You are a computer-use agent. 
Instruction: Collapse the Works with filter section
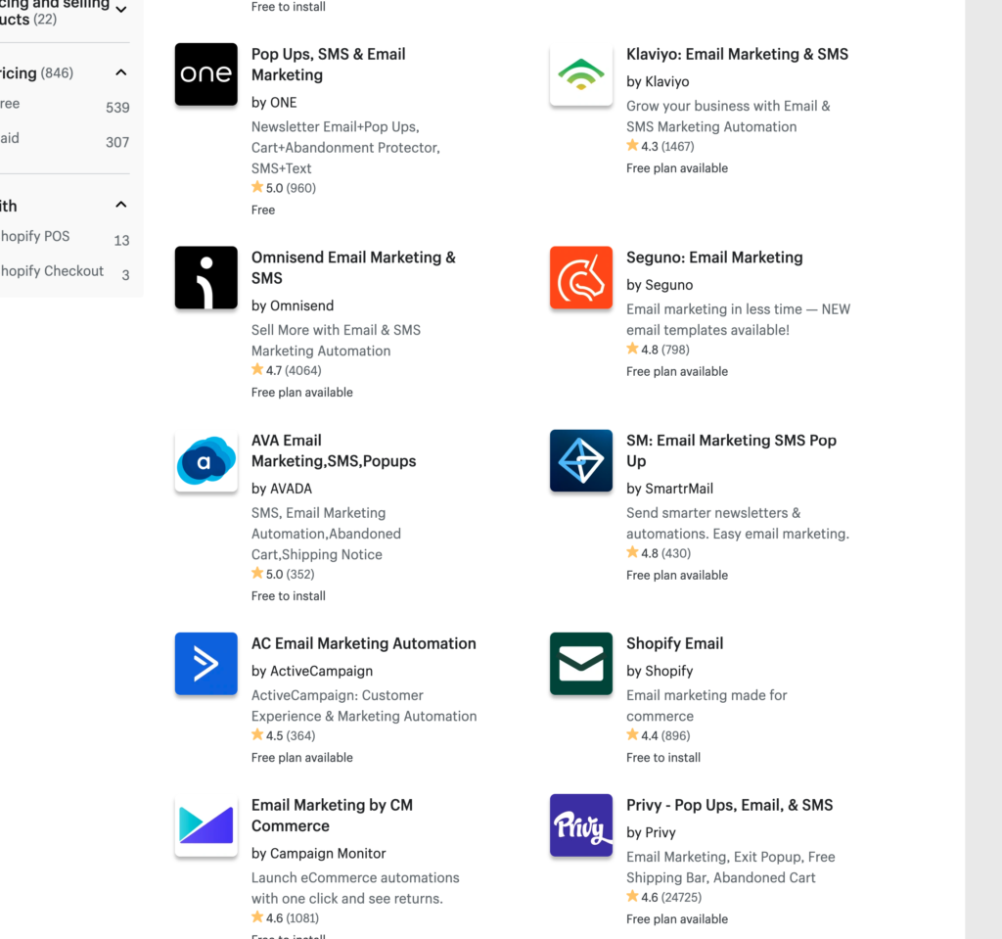tap(120, 205)
